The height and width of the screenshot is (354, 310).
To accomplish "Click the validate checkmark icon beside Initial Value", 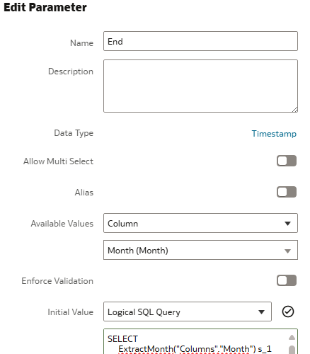I will click(288, 312).
